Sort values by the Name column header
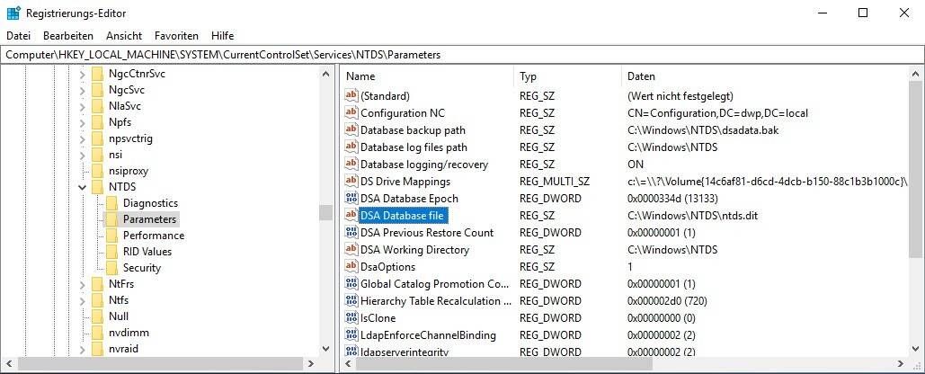Screen dimensions: 925x374 (360, 76)
